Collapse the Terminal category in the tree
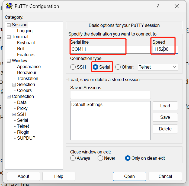 click(x=9, y=37)
